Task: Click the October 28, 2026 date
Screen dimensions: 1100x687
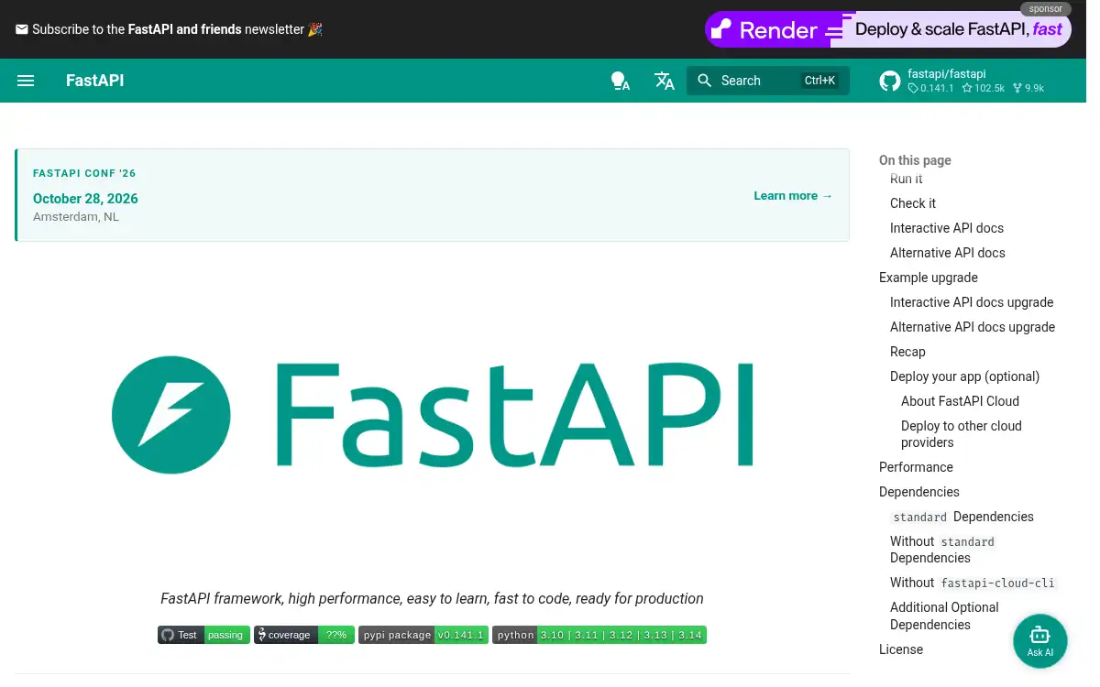Action: pyautogui.click(x=85, y=199)
